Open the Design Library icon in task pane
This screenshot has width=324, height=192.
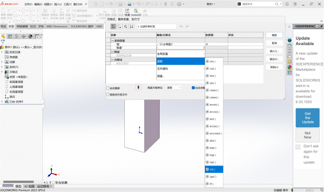[290, 51]
